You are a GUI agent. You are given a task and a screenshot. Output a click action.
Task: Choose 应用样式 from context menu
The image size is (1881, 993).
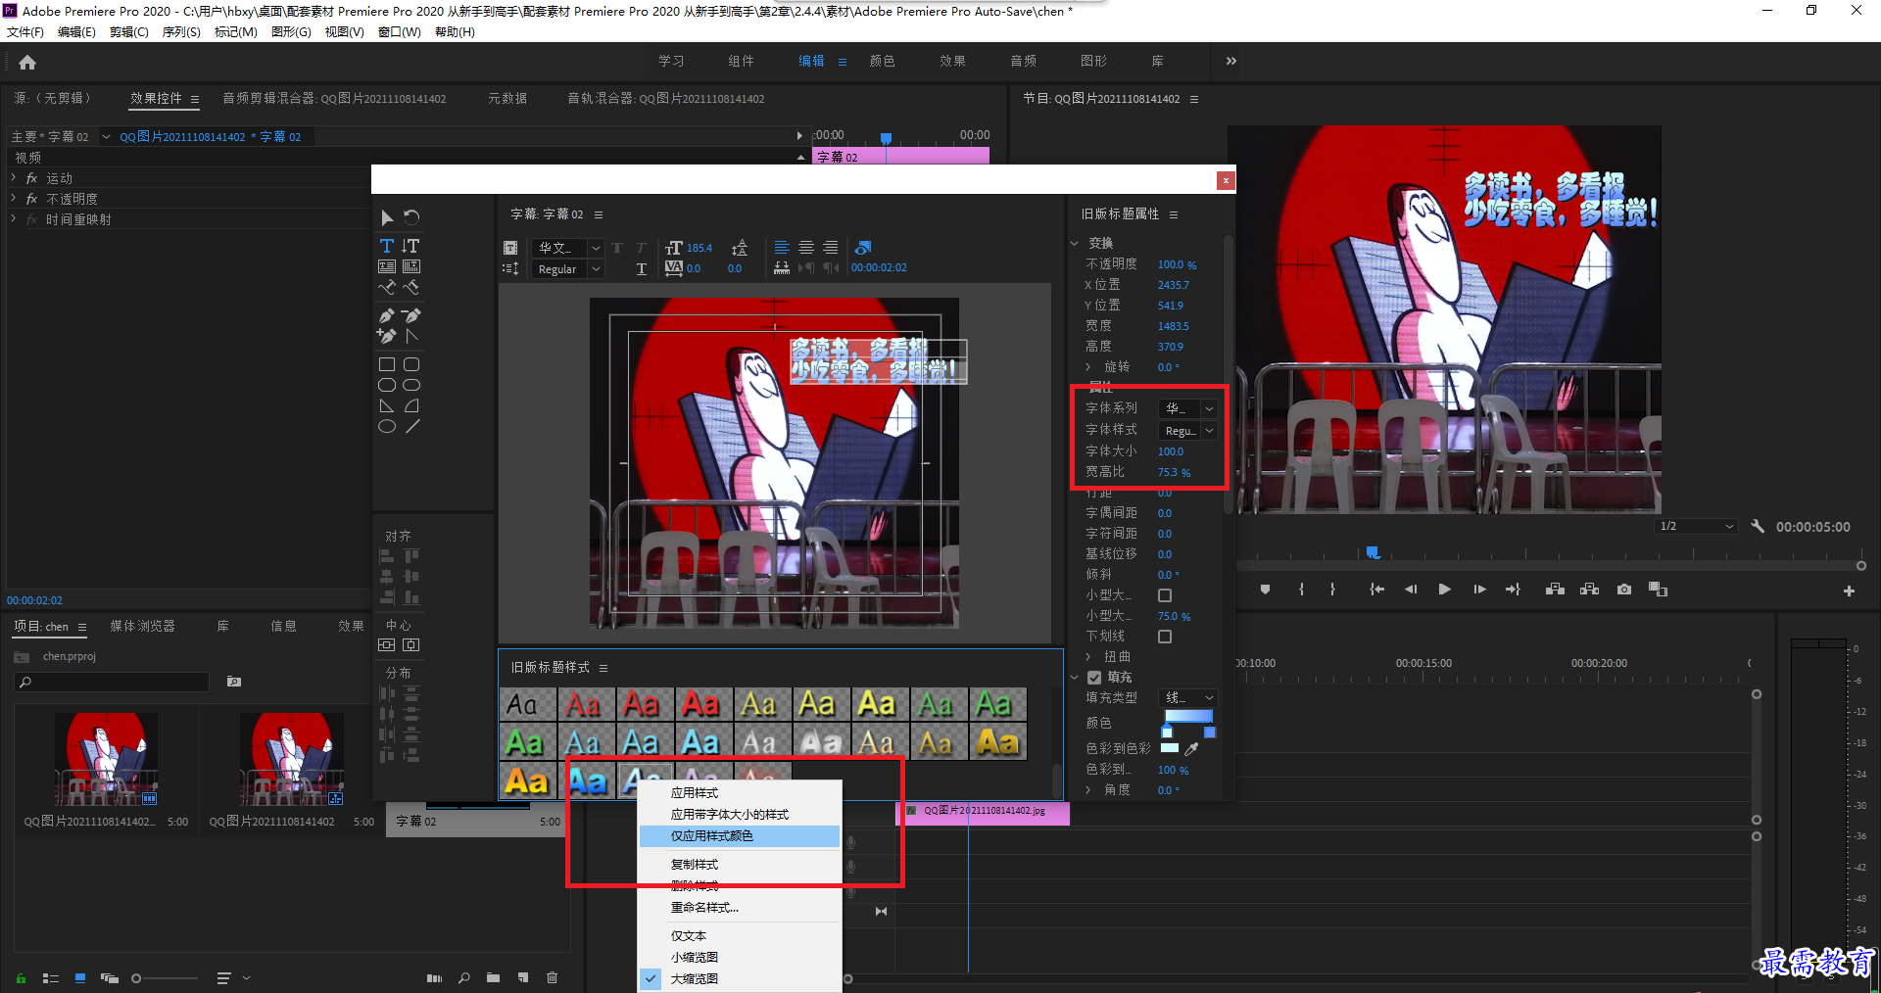740,793
